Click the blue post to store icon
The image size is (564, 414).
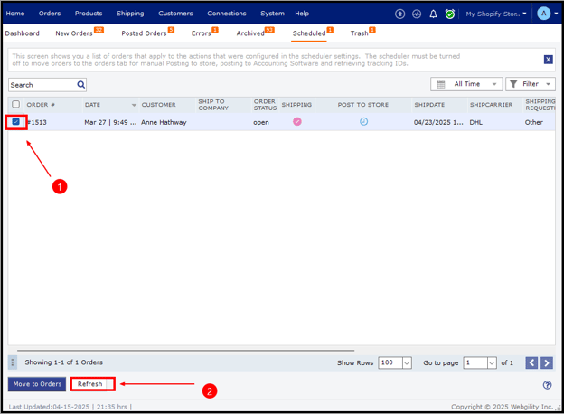363,121
